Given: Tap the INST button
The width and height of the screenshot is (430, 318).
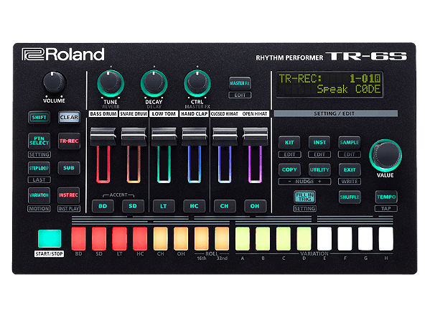Looking at the screenshot, I should 319,143.
